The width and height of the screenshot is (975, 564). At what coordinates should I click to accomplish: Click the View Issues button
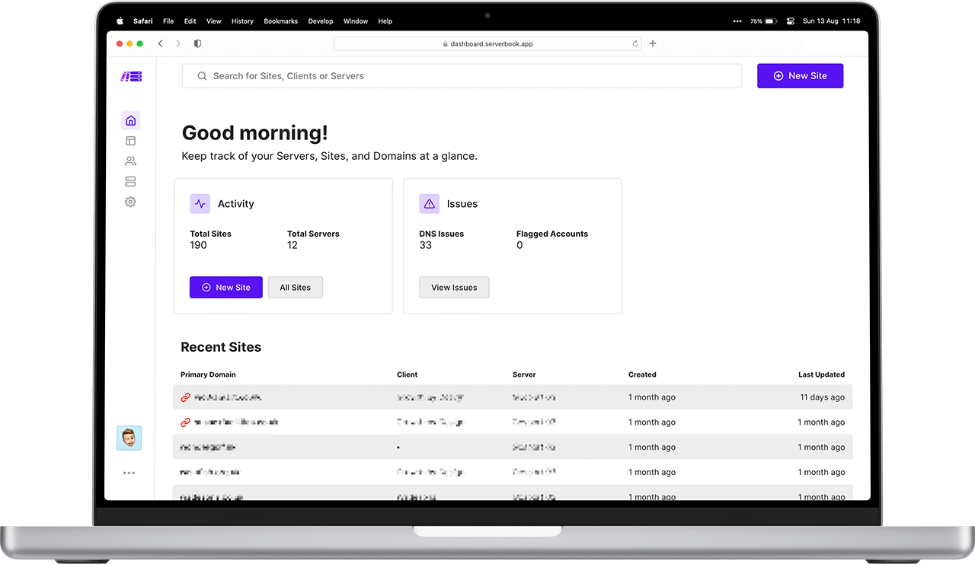coord(454,288)
